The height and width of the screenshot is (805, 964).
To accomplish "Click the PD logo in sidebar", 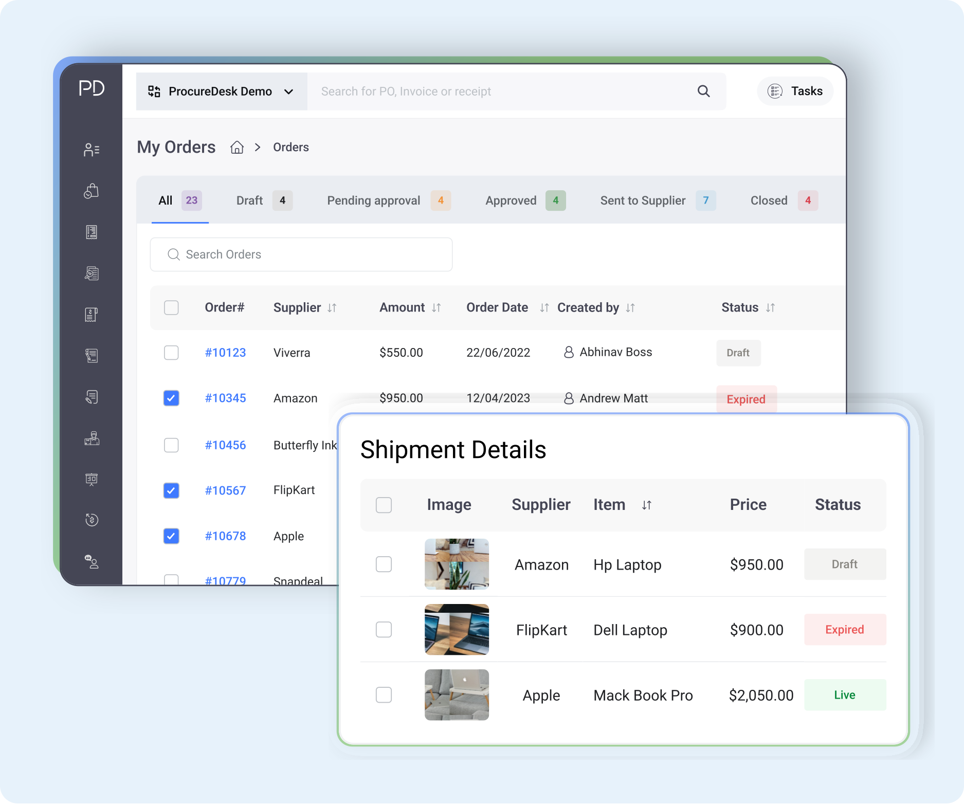I will point(92,88).
